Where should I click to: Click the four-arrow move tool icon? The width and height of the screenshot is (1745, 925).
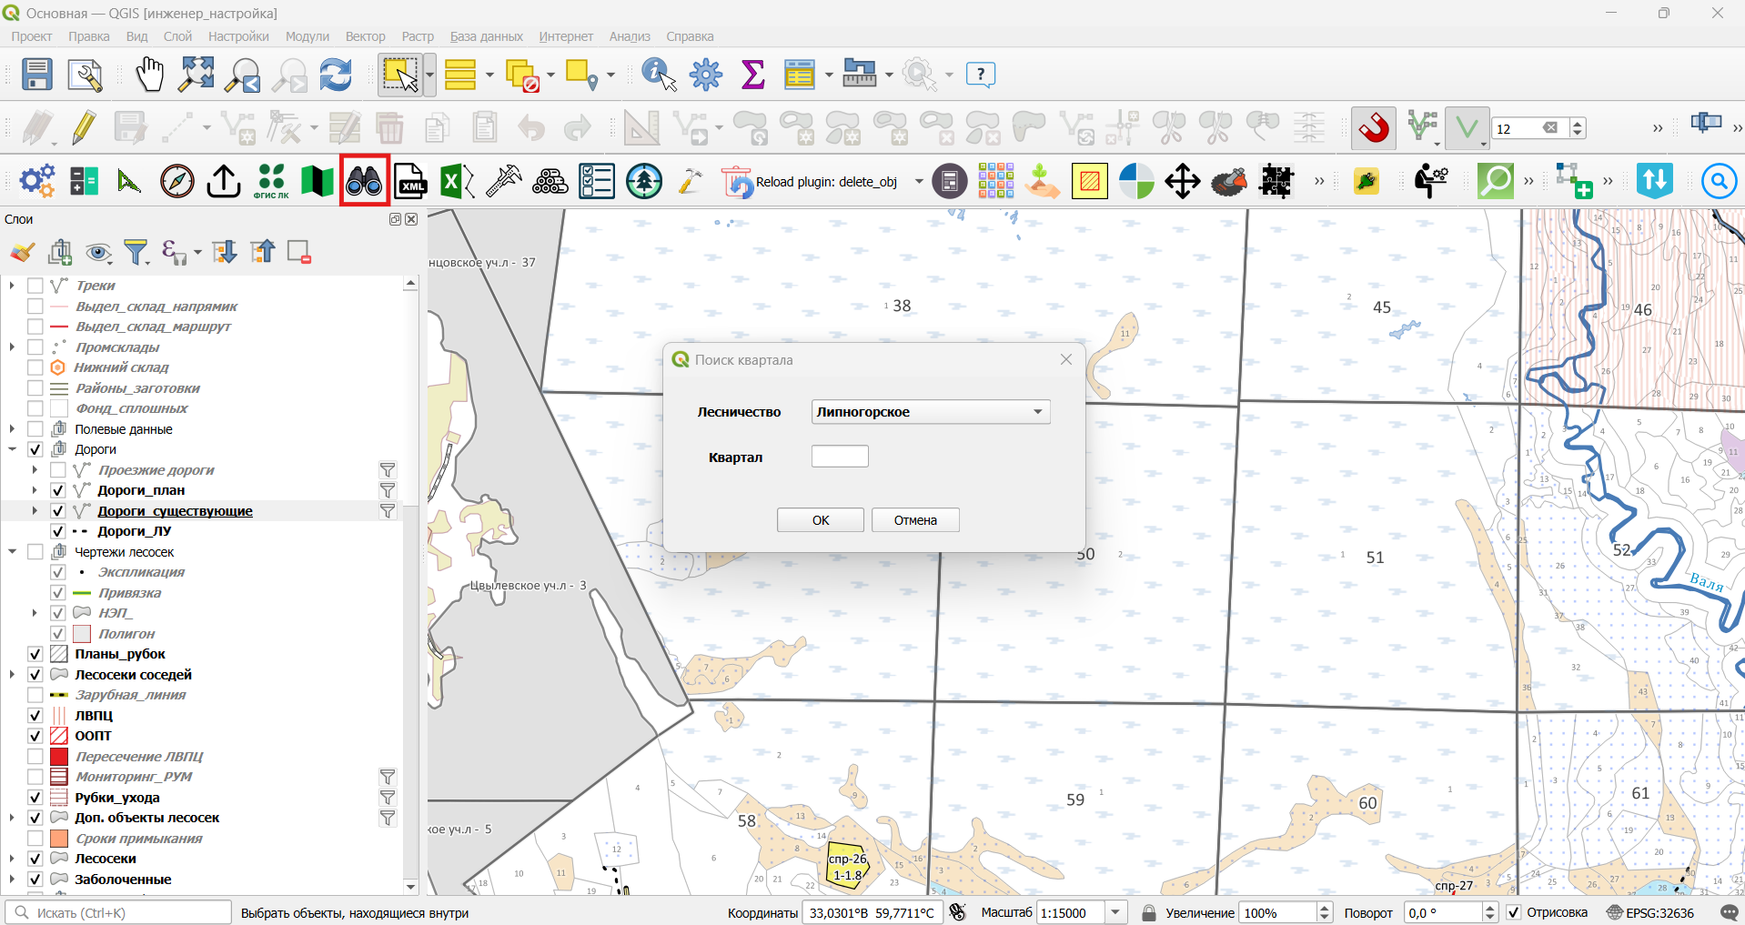tap(1182, 181)
